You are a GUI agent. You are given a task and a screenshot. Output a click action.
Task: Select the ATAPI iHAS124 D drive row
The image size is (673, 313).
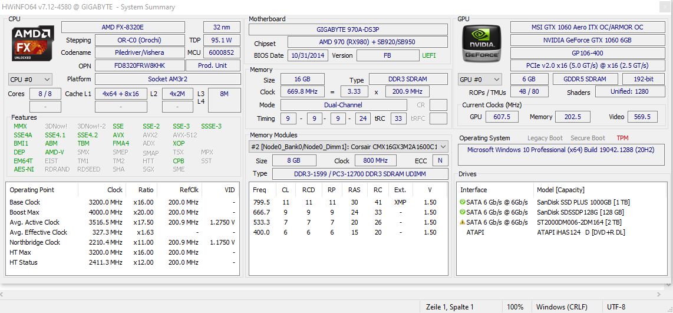(x=562, y=232)
